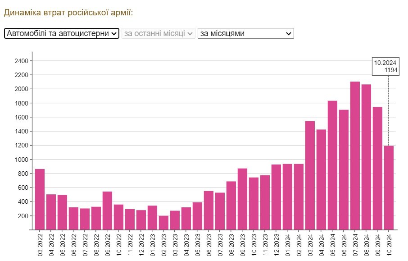Click the x-axis label '02.2023'
408x261 pixels.
point(164,245)
